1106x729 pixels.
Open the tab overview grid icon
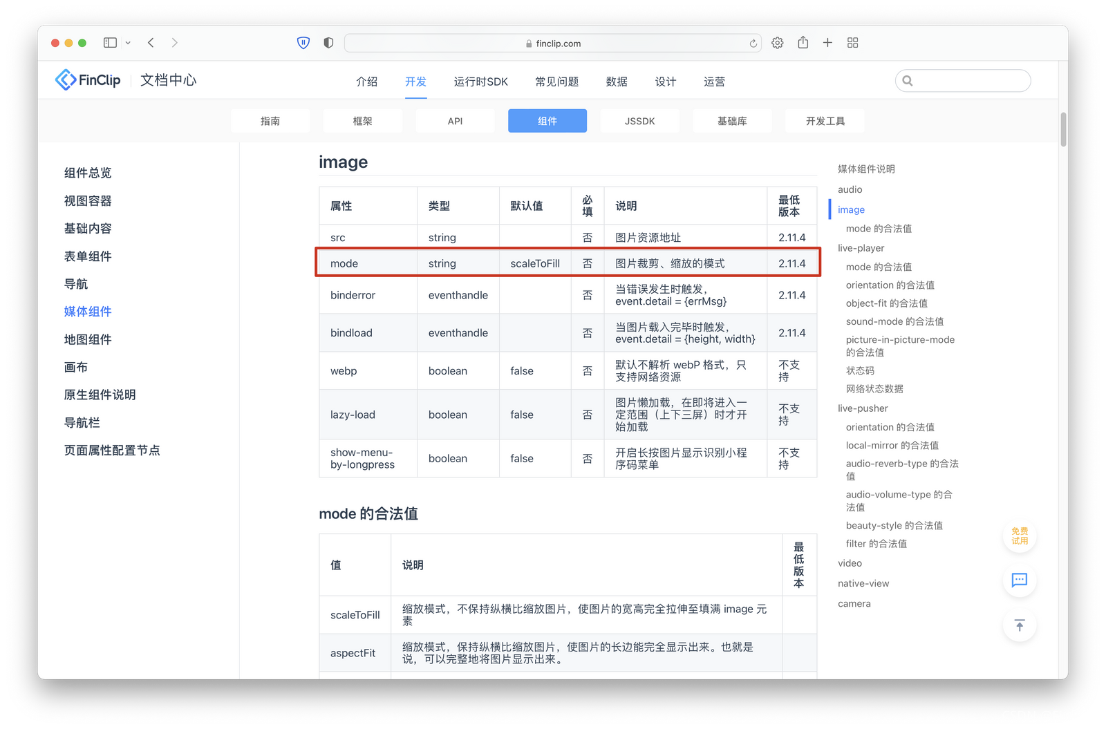(852, 42)
